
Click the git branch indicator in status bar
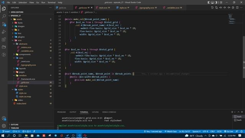[x=6, y=131]
